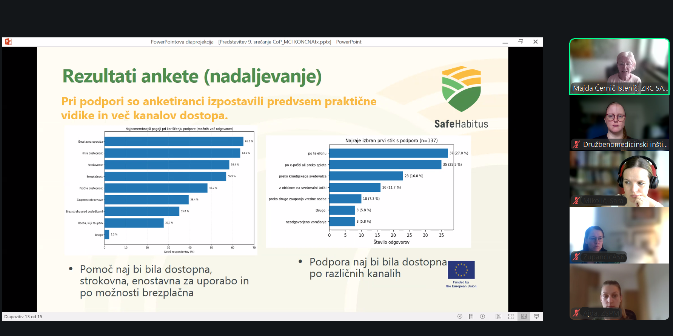Switch to Normal view
Viewport: 673px width, 336px height.
tap(499, 316)
